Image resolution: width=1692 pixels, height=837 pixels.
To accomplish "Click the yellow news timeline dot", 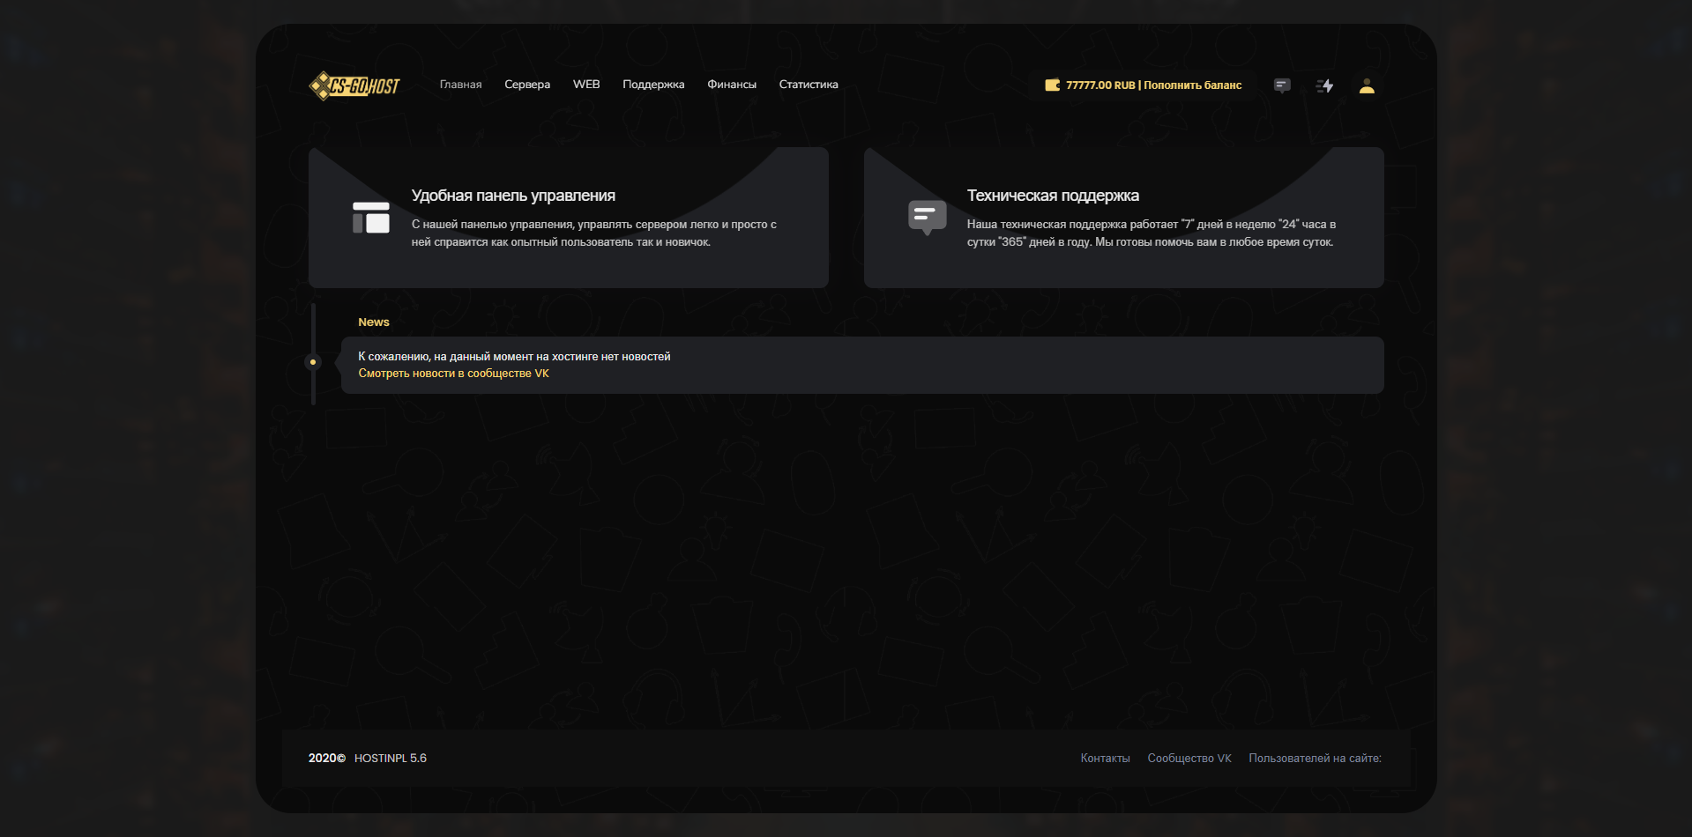I will [313, 362].
